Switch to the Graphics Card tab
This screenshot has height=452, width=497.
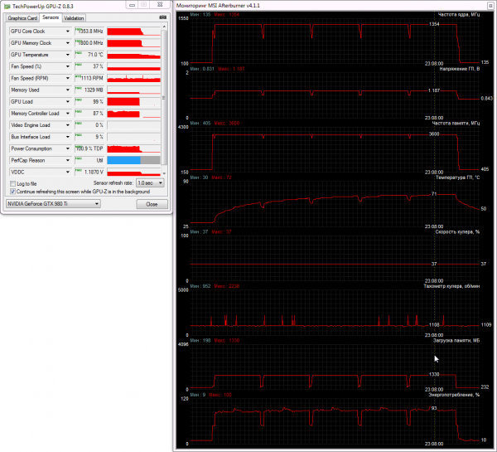pos(22,18)
